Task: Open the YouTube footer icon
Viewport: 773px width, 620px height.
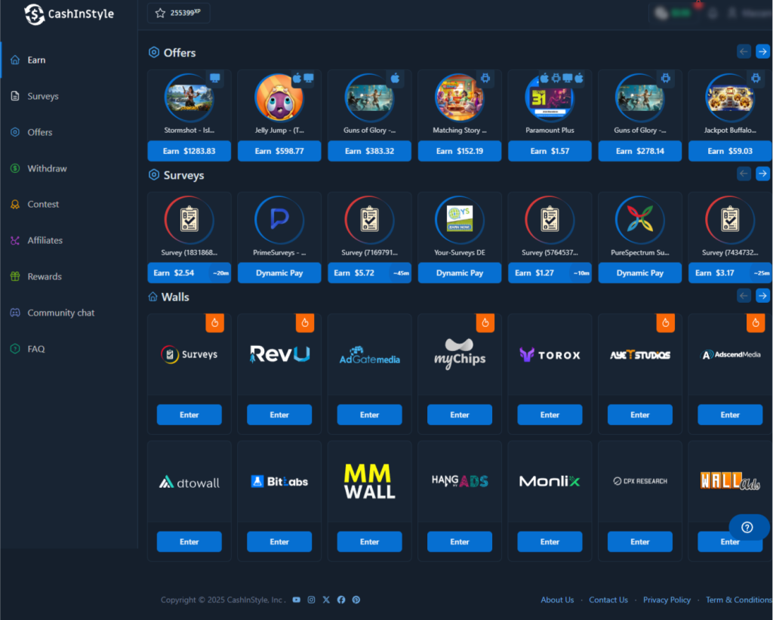Action: pos(296,600)
